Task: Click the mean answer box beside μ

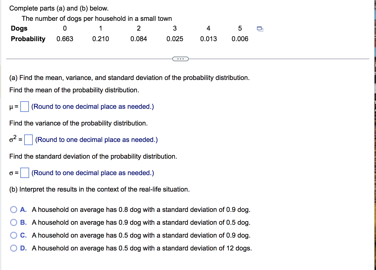Action: click(x=24, y=106)
